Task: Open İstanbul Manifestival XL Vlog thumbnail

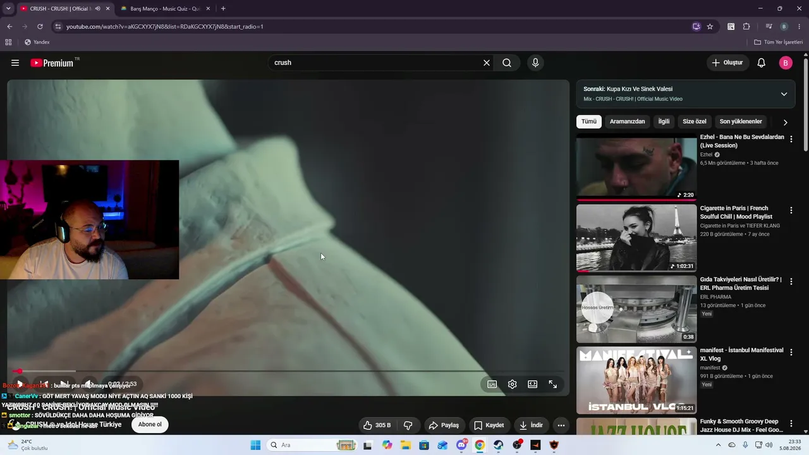Action: point(636,380)
